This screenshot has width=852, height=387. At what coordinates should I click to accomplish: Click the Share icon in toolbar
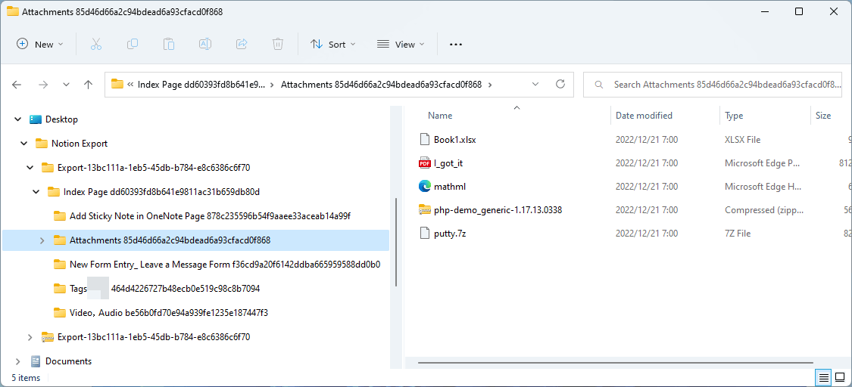pyautogui.click(x=242, y=45)
